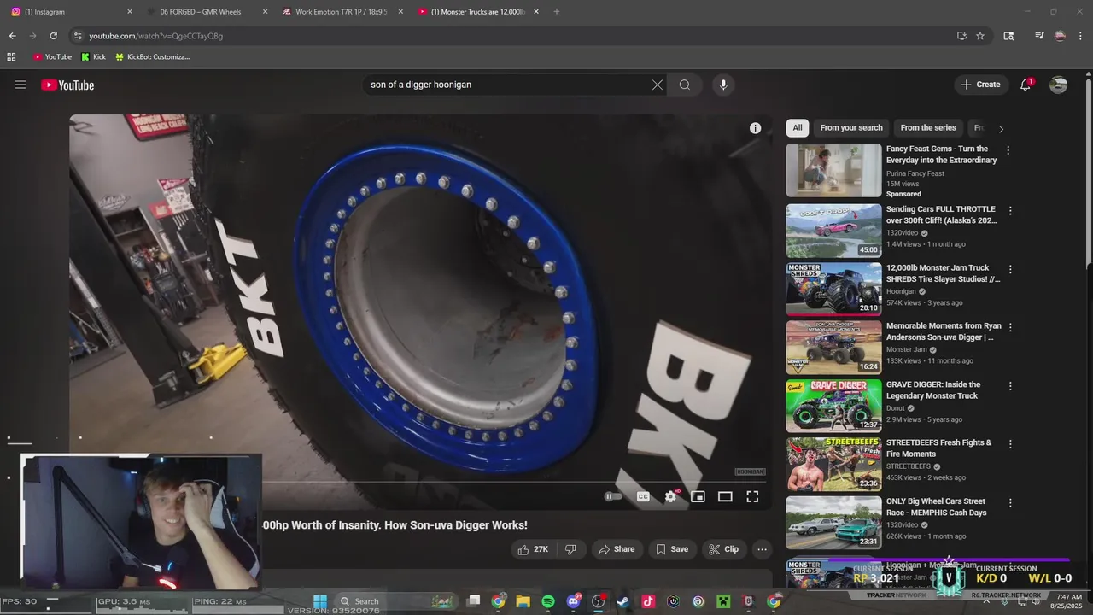Viewport: 1093px width, 615px height.
Task: Close the Instagram browser tab
Action: pos(130,12)
